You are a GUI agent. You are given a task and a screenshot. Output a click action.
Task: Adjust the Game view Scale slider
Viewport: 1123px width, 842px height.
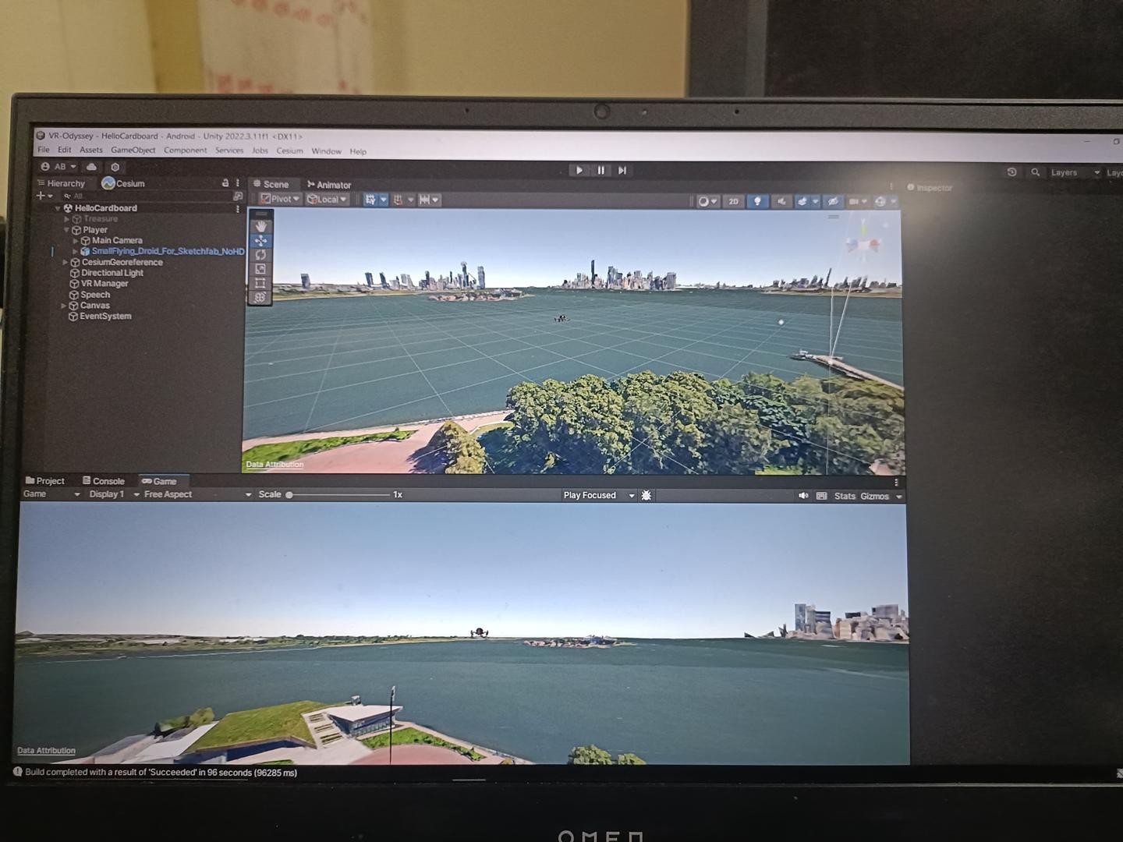(338, 494)
